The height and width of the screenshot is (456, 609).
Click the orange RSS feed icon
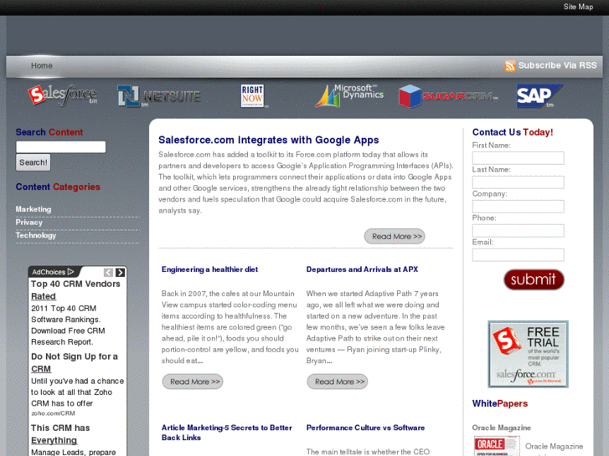coord(509,65)
